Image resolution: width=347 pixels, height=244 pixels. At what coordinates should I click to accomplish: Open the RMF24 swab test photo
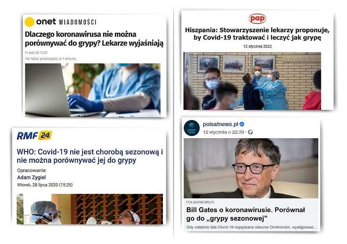(x=90, y=209)
